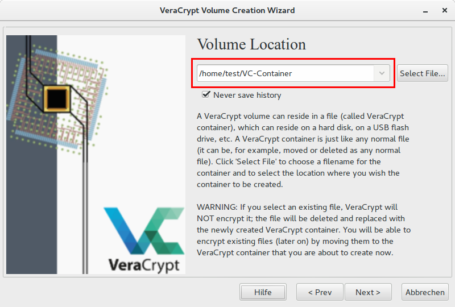Click the VeraCrypt container description paragraph

pyautogui.click(x=303, y=150)
